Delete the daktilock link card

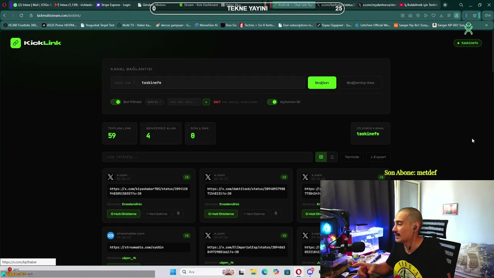(x=276, y=214)
